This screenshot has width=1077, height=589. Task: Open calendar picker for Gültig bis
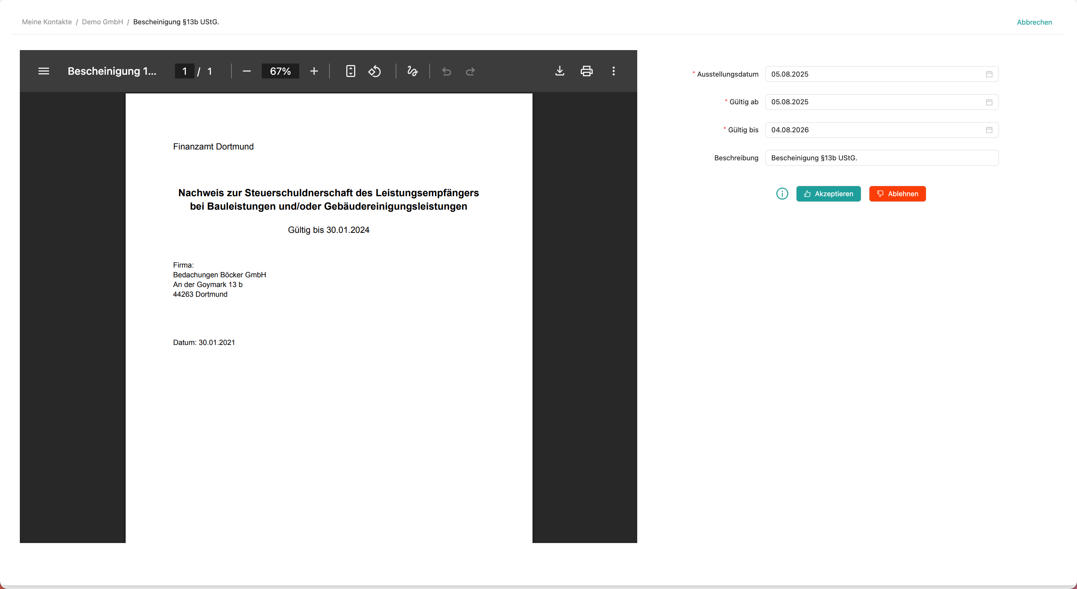[989, 130]
